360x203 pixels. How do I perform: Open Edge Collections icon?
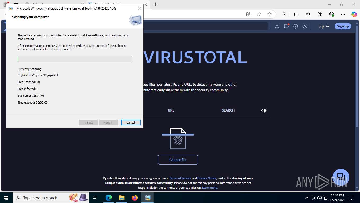320,14
